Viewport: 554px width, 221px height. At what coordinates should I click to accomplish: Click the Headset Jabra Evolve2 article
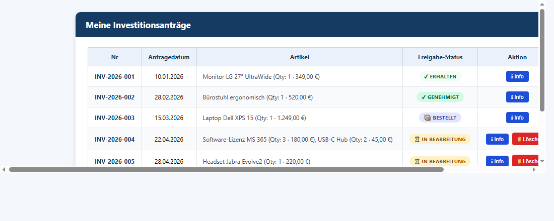(256, 161)
